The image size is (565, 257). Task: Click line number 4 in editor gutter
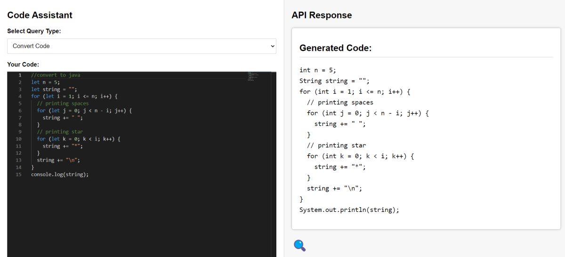click(x=20, y=96)
